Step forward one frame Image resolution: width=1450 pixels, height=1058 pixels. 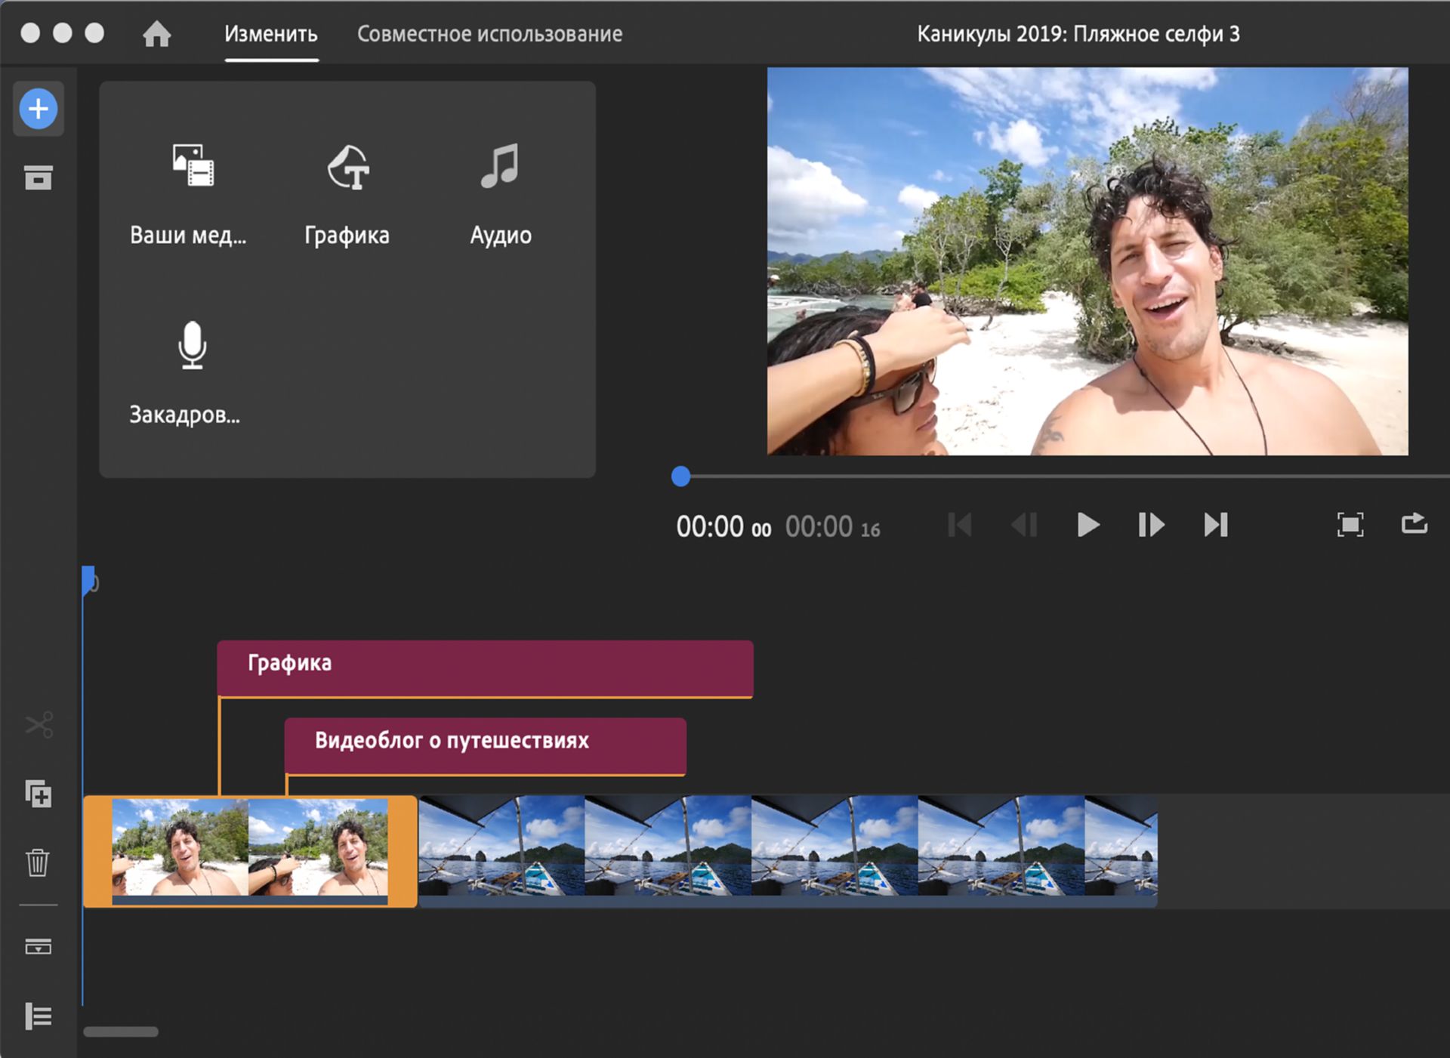point(1150,525)
